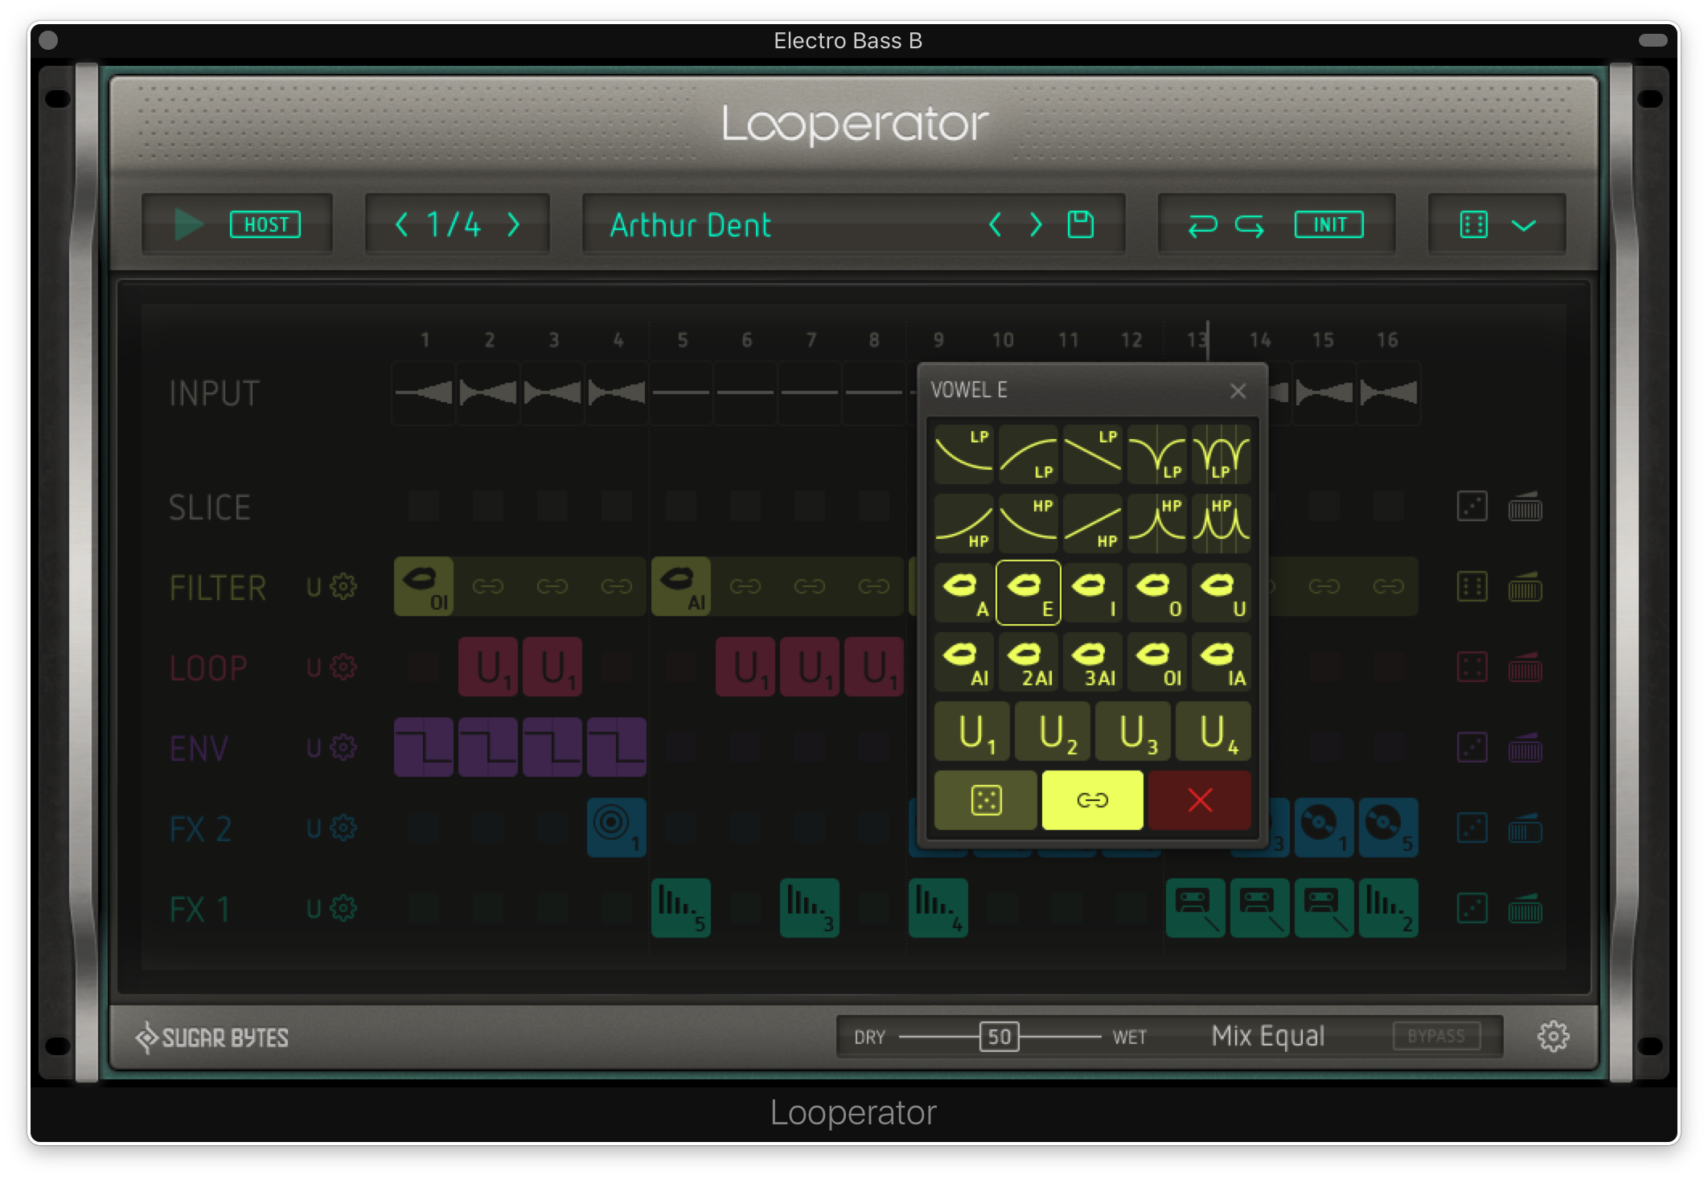
Task: Choose the Vowel U lips icon
Action: pyautogui.click(x=1221, y=593)
